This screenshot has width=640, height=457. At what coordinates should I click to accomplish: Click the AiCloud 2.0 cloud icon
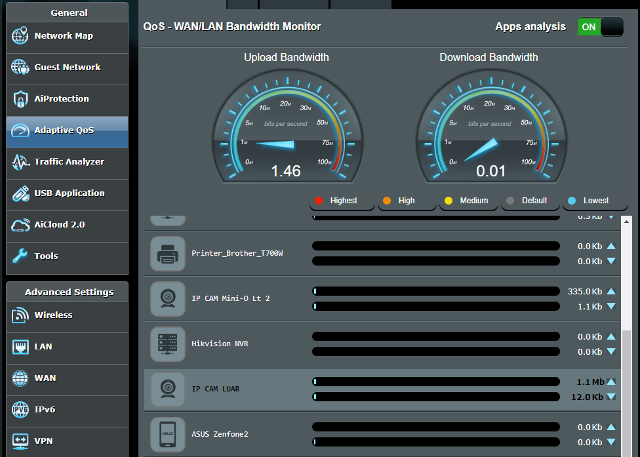tap(20, 225)
